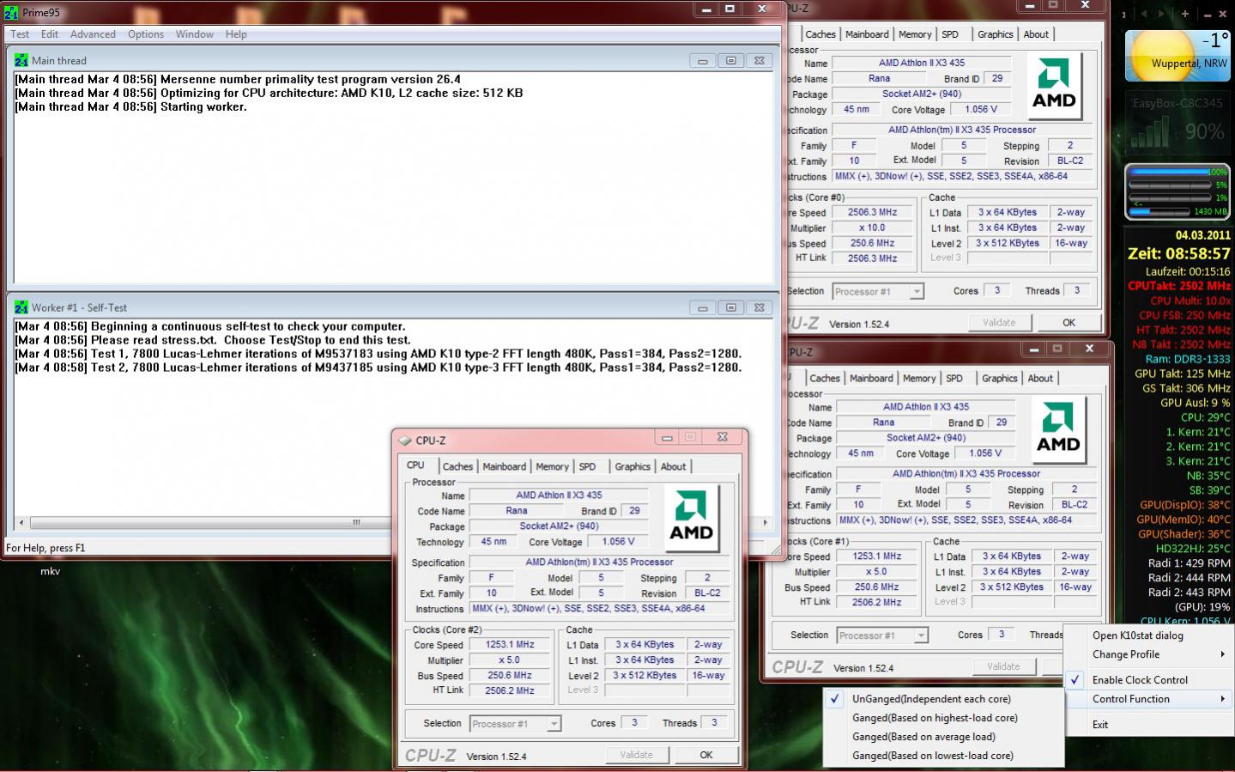Click the Worker window horizontal scrollbar thumb
This screenshot has height=772, width=1235.
357,522
